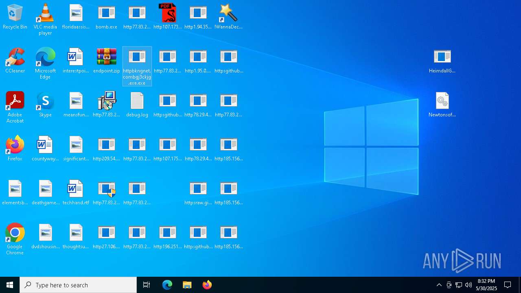Select the CCleaner desktop shortcut
The width and height of the screenshot is (521, 293).
pos(15,61)
